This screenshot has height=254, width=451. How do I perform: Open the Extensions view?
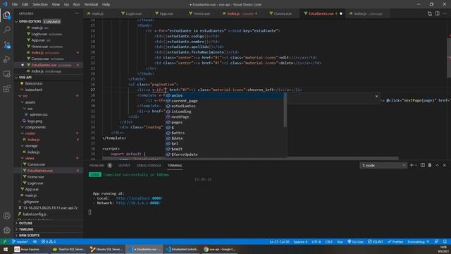click(6, 88)
